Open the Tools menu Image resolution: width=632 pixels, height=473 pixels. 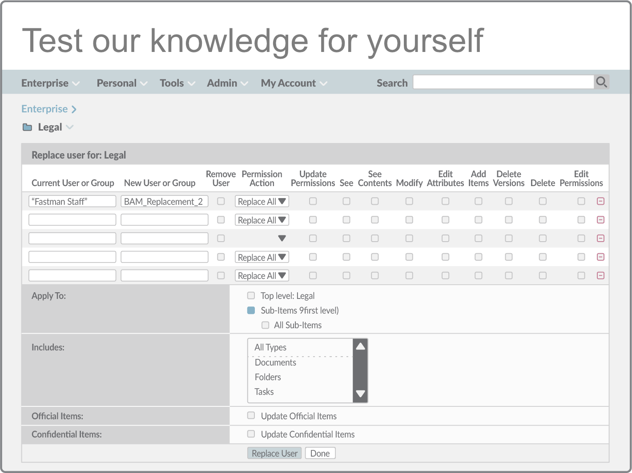(177, 83)
